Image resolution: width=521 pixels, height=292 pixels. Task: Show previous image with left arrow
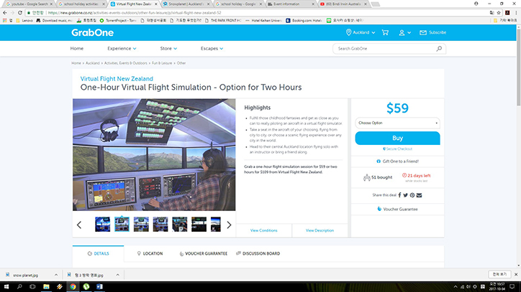(x=79, y=225)
